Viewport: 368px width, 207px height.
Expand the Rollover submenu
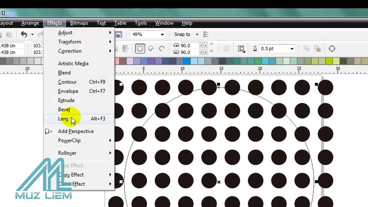[79, 153]
